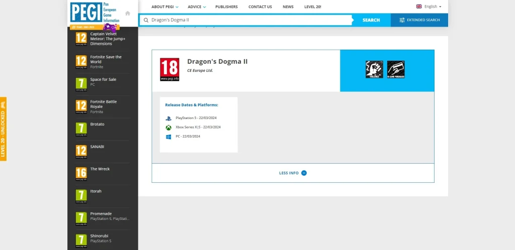Viewport: 515px width, 250px height.
Task: Click the In-Game Purchases descriptor icon
Action: click(x=396, y=69)
